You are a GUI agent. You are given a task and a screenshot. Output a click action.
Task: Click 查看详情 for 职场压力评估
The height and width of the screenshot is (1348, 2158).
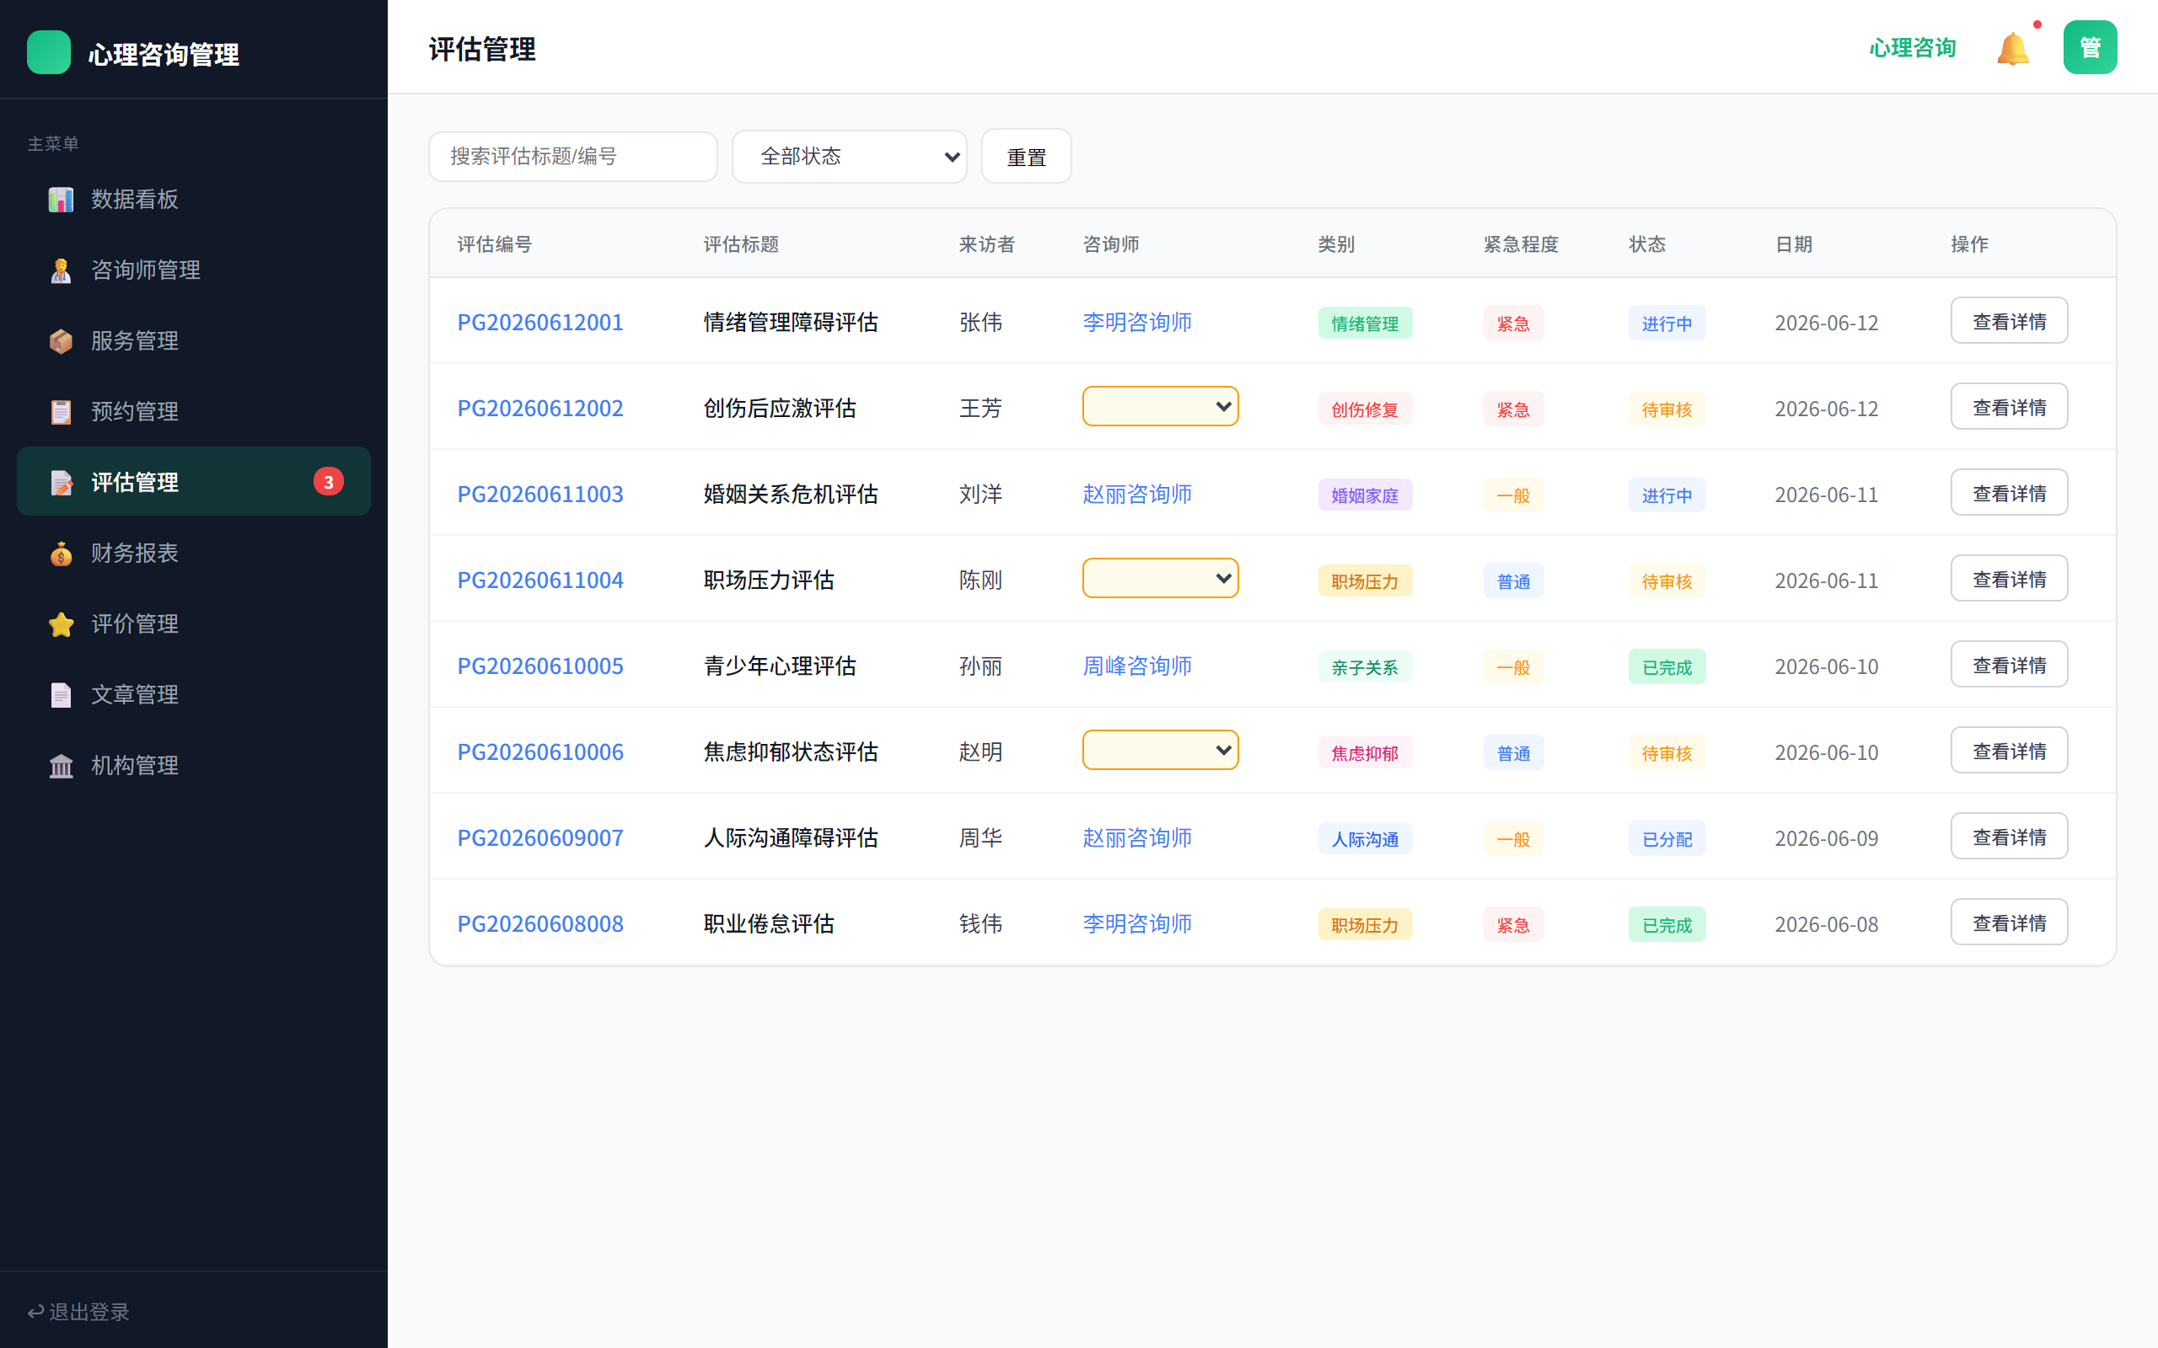tap(2008, 579)
